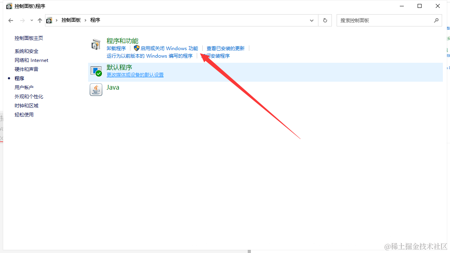
Task: Open the 程序和功能 heading
Action: coord(122,41)
